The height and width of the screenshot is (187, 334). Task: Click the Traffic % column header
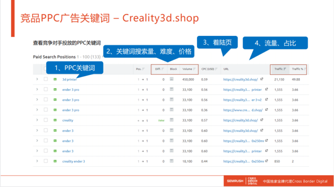(x=298, y=69)
